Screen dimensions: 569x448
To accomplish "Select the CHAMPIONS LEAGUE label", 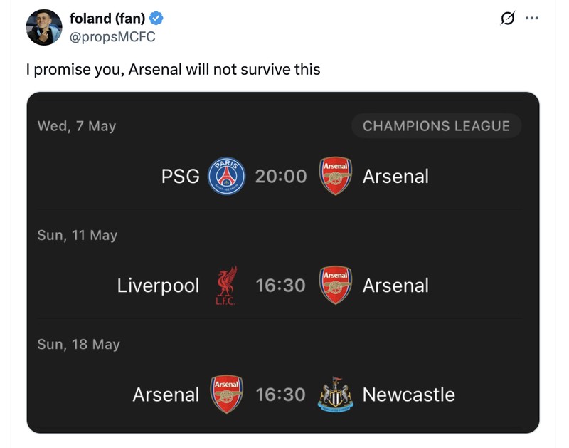I will (436, 126).
